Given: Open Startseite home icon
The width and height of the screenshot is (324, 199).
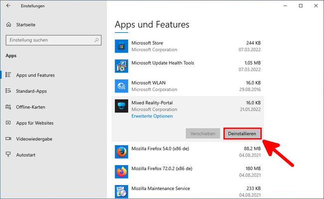Looking at the screenshot, I should pos(8,24).
